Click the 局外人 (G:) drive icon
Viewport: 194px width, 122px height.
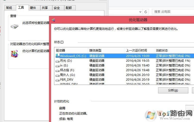[x=58, y=75]
